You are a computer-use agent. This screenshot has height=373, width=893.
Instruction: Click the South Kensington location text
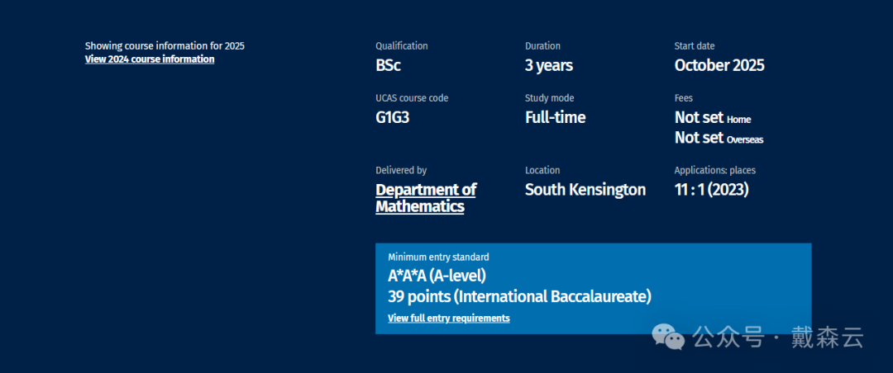(x=585, y=190)
